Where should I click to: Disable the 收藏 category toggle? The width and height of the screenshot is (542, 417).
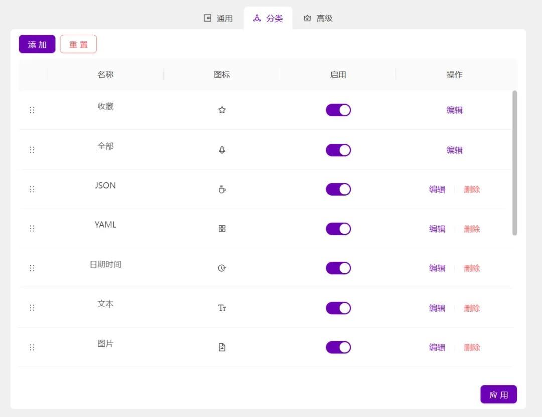click(x=338, y=110)
